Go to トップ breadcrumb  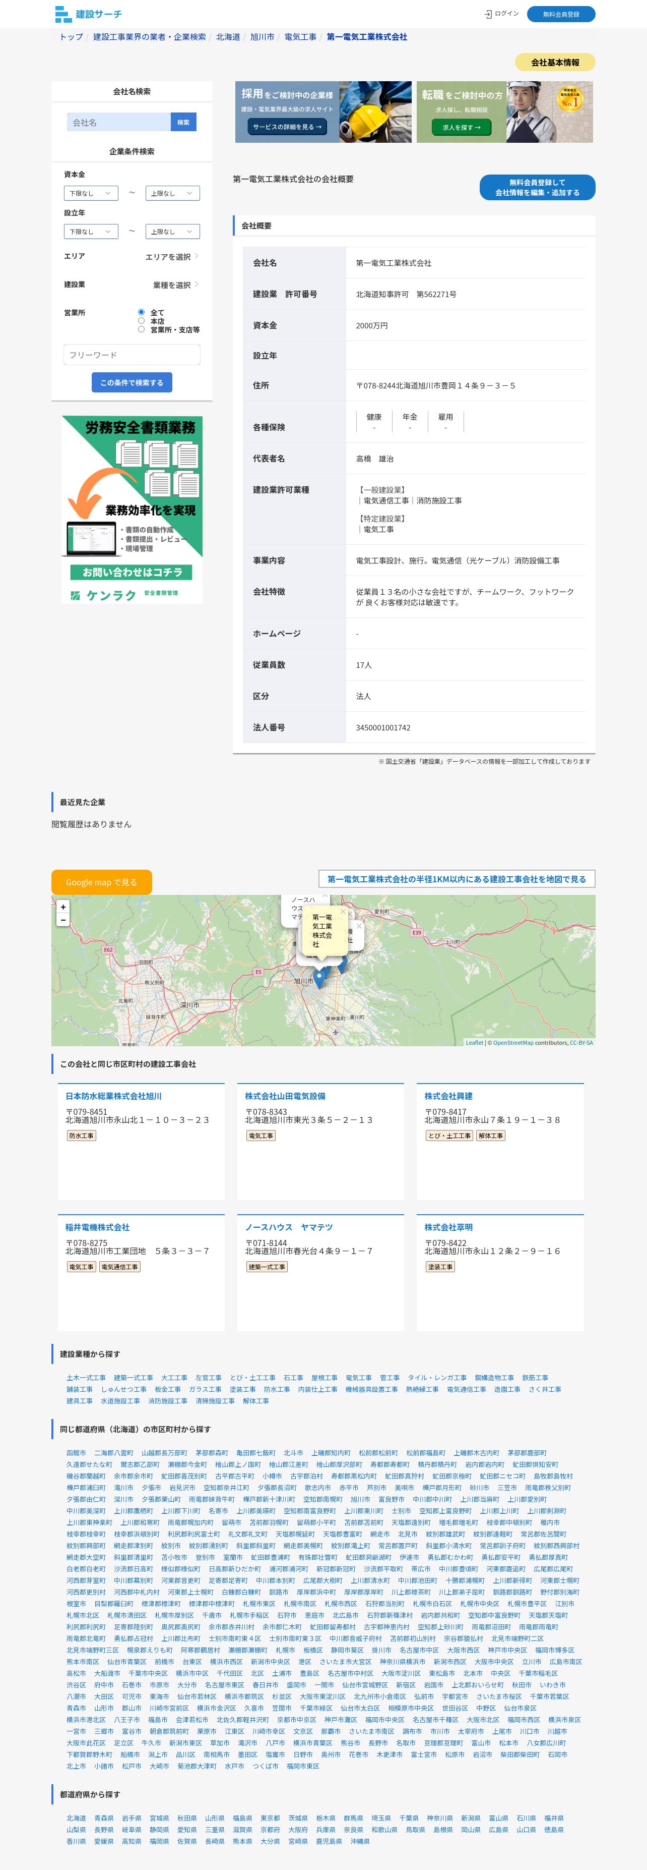[x=71, y=37]
